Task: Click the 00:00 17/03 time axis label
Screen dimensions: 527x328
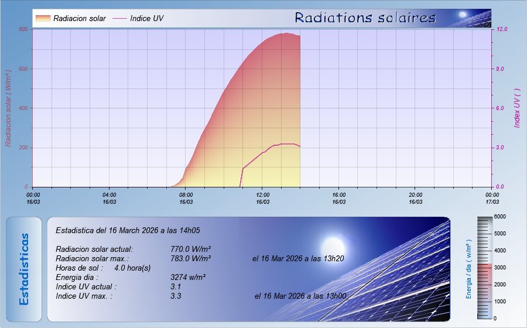Action: [x=492, y=198]
